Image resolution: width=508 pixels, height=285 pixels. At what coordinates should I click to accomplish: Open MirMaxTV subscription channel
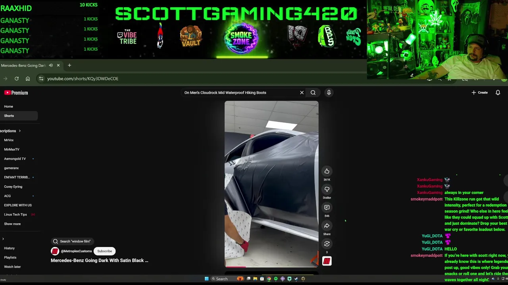click(12, 150)
